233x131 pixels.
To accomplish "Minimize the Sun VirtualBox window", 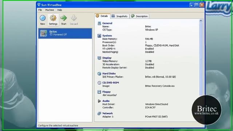I will 192,5.
